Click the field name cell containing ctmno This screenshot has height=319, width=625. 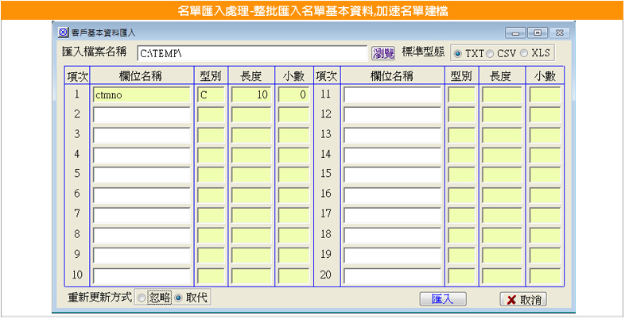[x=142, y=95]
